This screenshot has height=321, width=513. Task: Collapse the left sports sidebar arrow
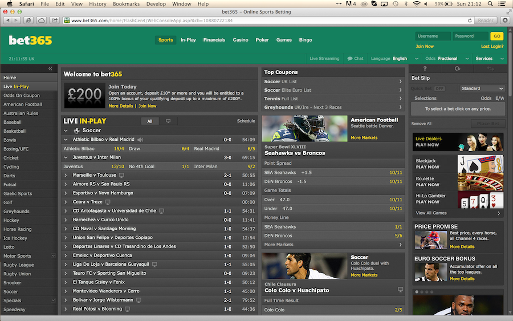tap(50, 68)
